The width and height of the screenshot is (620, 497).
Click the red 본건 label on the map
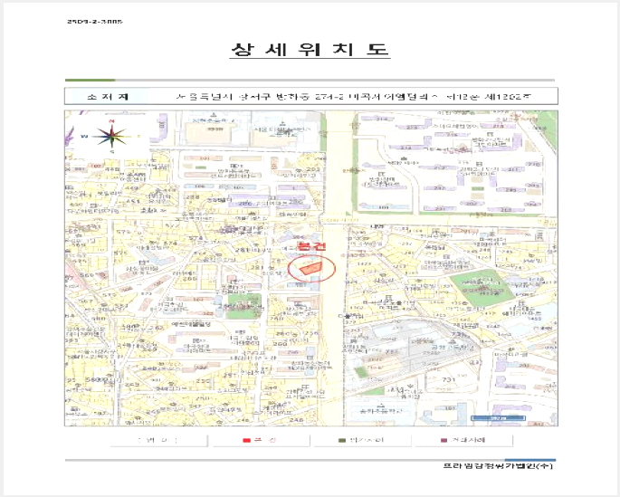[312, 245]
